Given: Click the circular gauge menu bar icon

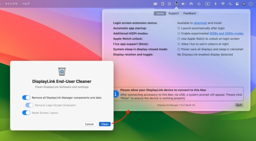Looking at the screenshot, I should [251, 4].
